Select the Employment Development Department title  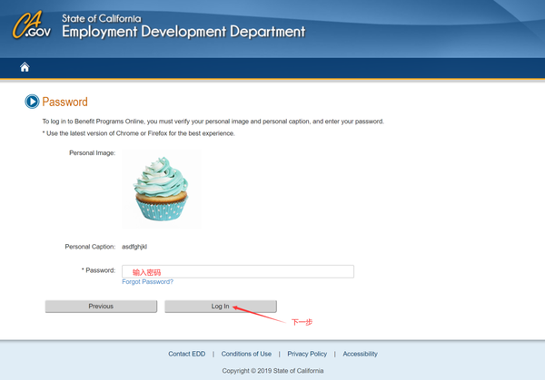point(183,32)
